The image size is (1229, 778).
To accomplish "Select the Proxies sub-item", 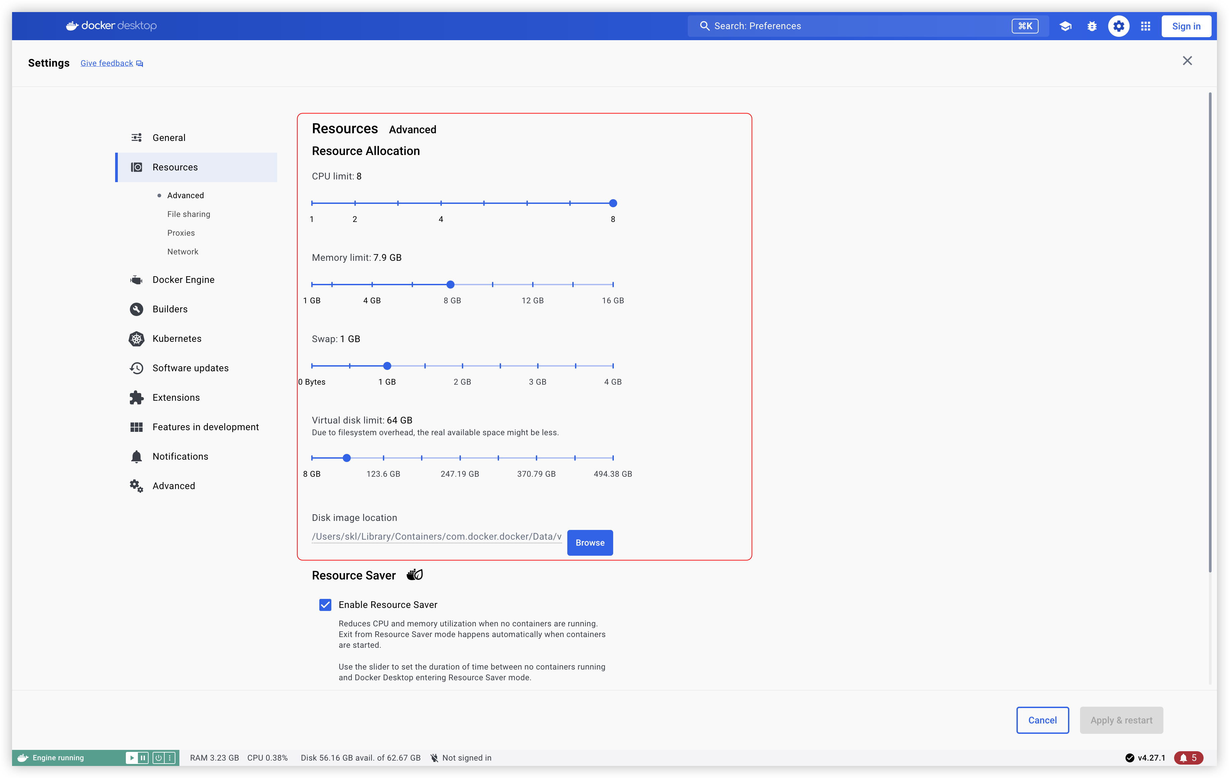I will pos(181,233).
